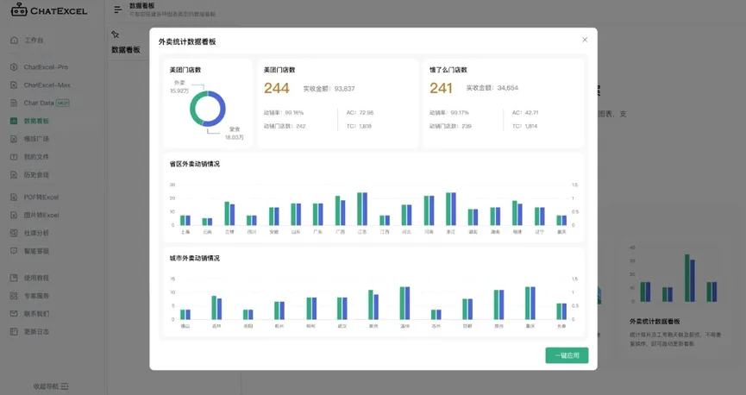Click the pin icon above 数据看板 tab

pyautogui.click(x=116, y=34)
